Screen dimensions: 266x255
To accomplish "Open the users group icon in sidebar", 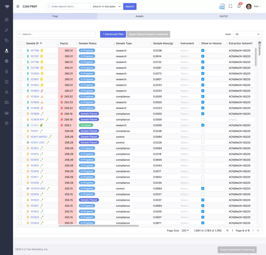I will pos(6,92).
